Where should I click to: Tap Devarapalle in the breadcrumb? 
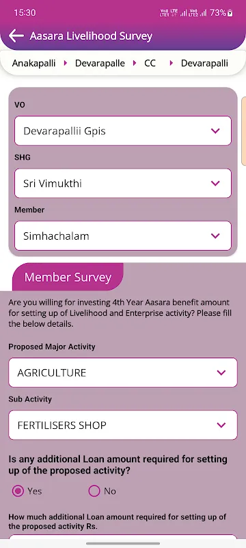pyautogui.click(x=100, y=63)
